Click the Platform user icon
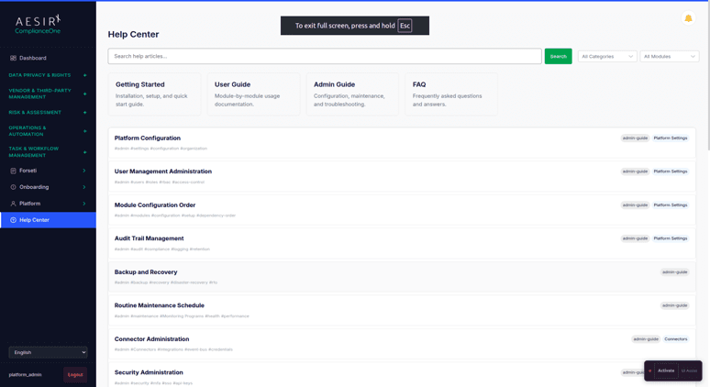Image resolution: width=710 pixels, height=387 pixels. [x=13, y=204]
